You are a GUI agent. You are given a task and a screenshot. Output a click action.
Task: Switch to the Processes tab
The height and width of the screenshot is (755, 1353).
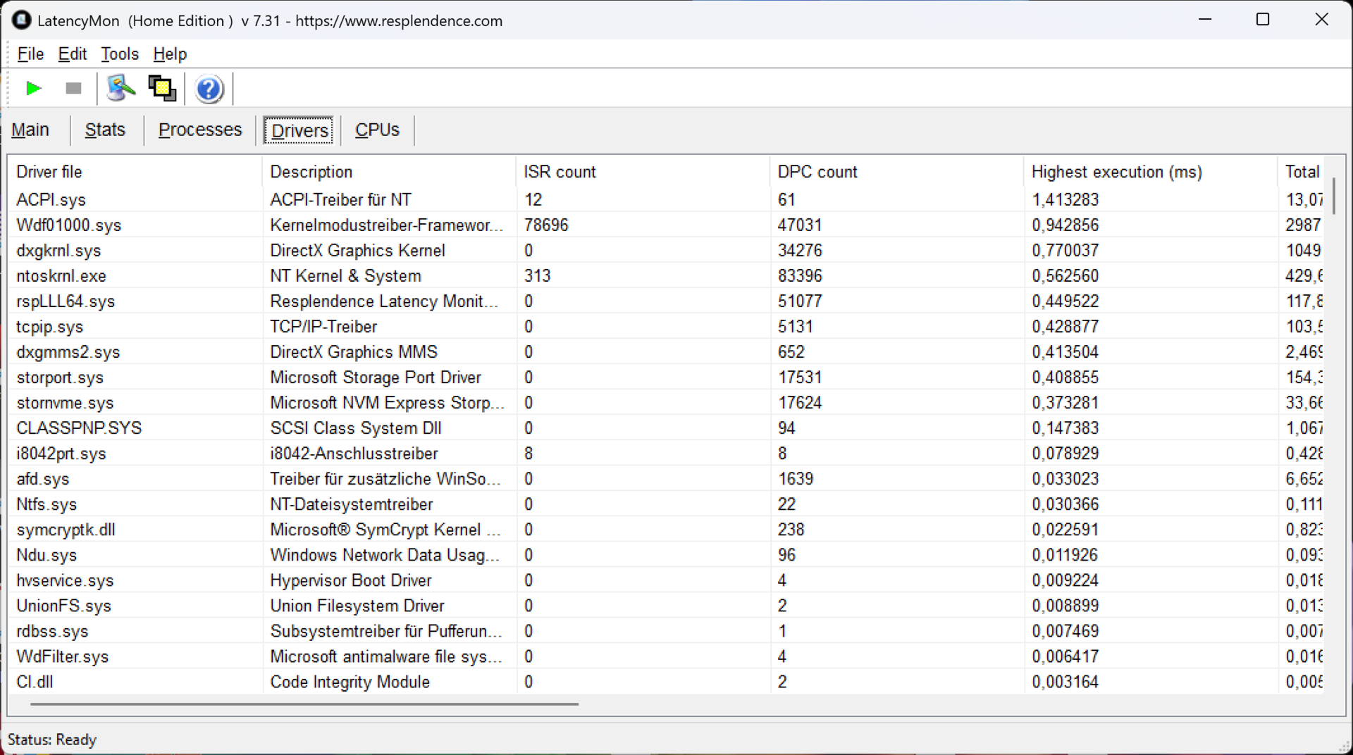tap(200, 130)
